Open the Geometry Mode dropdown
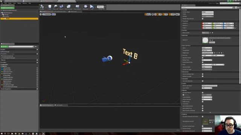The image size is (241, 135). point(207,67)
